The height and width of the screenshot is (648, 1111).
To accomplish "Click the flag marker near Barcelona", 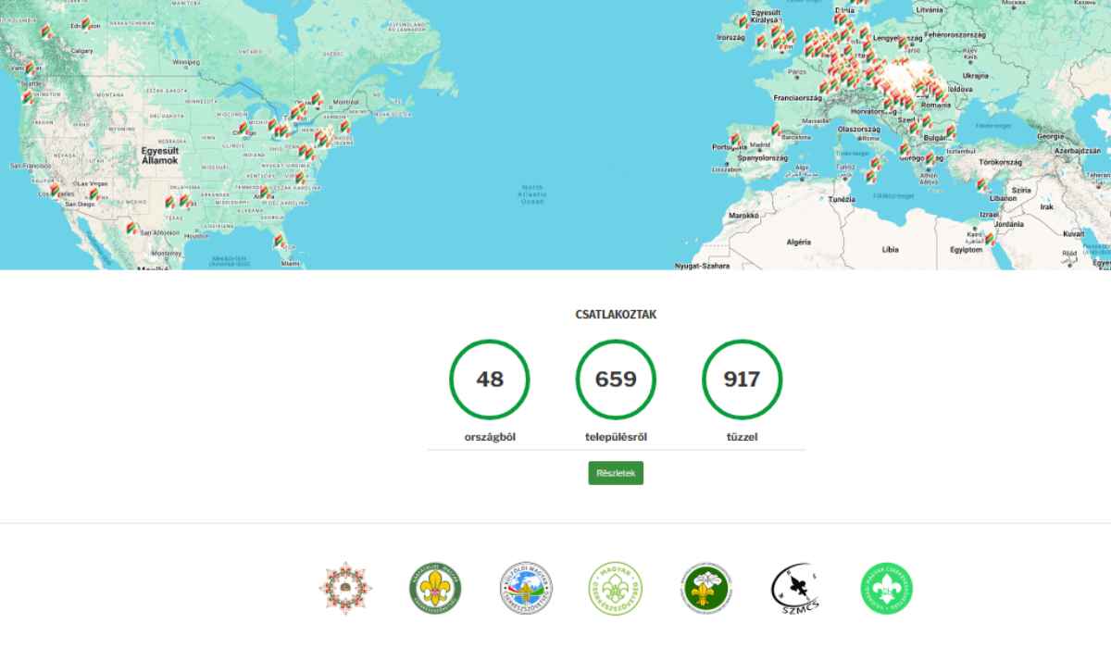I will coord(774,130).
